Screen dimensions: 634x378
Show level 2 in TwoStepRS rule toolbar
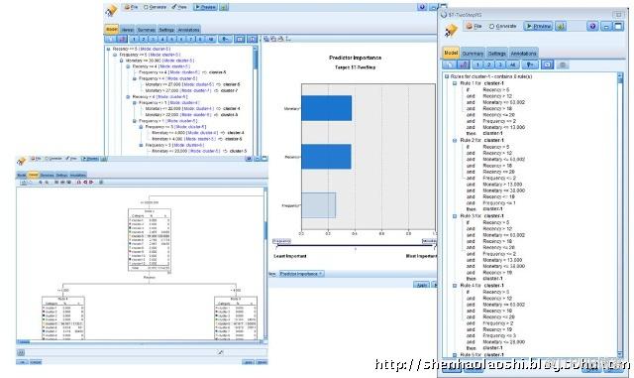pyautogui.click(x=488, y=64)
